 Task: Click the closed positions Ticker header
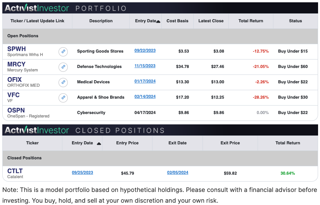pyautogui.click(x=32, y=143)
